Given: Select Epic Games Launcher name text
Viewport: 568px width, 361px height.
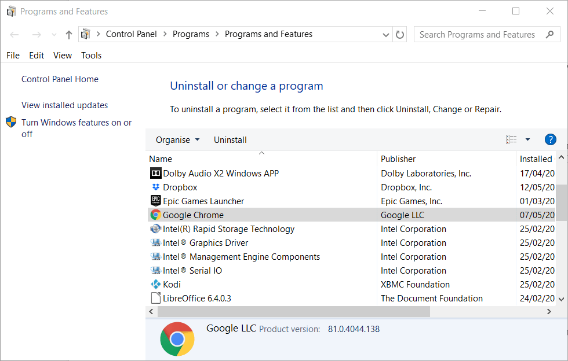Looking at the screenshot, I should point(203,201).
